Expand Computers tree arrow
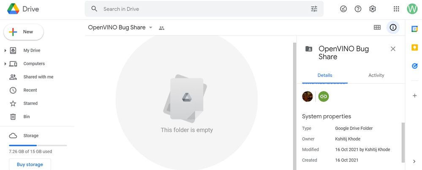 click(x=5, y=64)
